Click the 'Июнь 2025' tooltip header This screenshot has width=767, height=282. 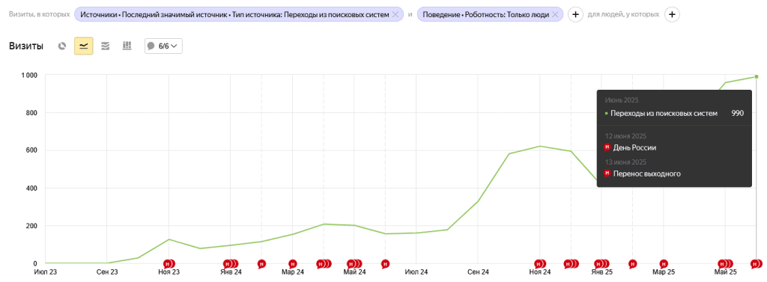621,100
